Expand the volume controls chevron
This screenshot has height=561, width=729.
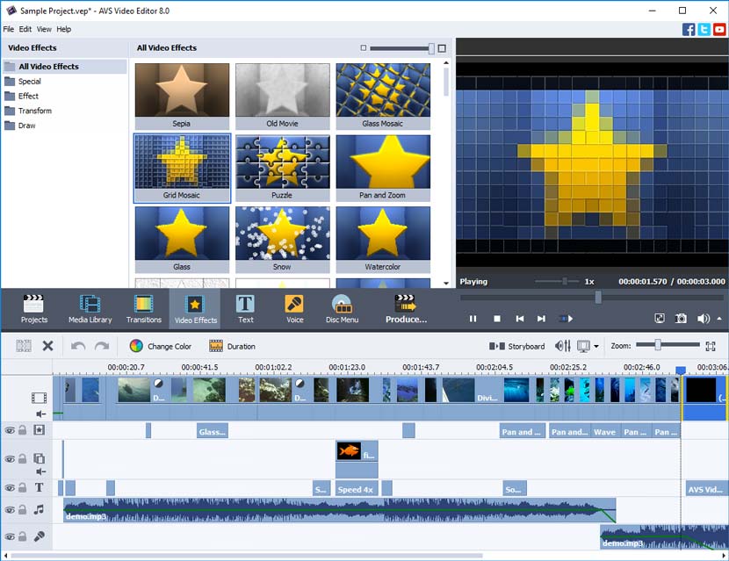click(x=719, y=319)
